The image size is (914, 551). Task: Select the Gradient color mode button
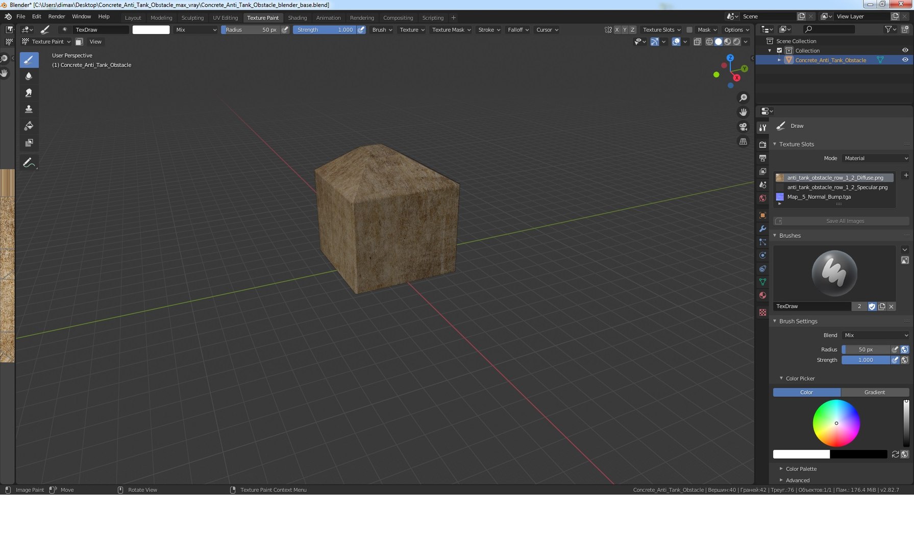point(875,392)
